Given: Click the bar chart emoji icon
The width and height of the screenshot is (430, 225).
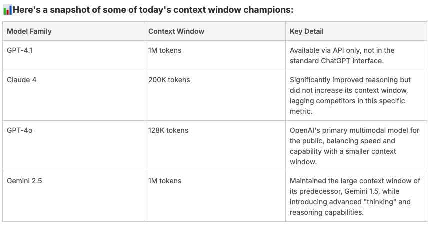Looking at the screenshot, I should coord(7,10).
